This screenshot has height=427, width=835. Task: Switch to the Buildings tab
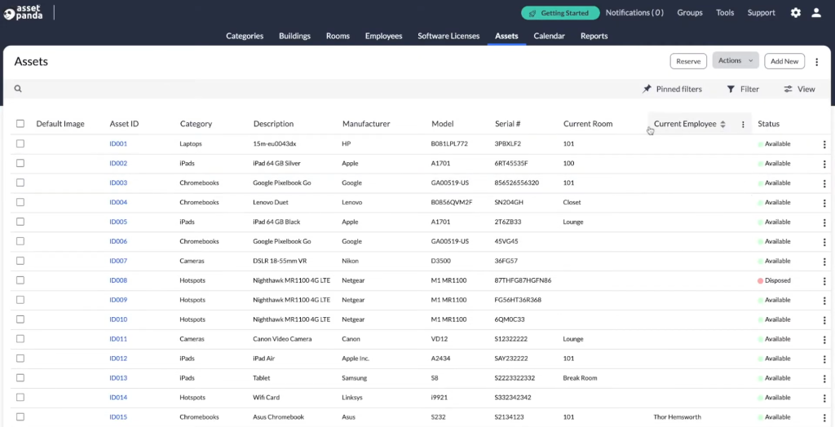click(294, 36)
